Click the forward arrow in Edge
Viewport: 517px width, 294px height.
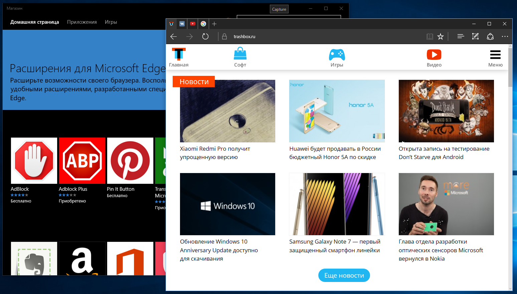point(189,36)
